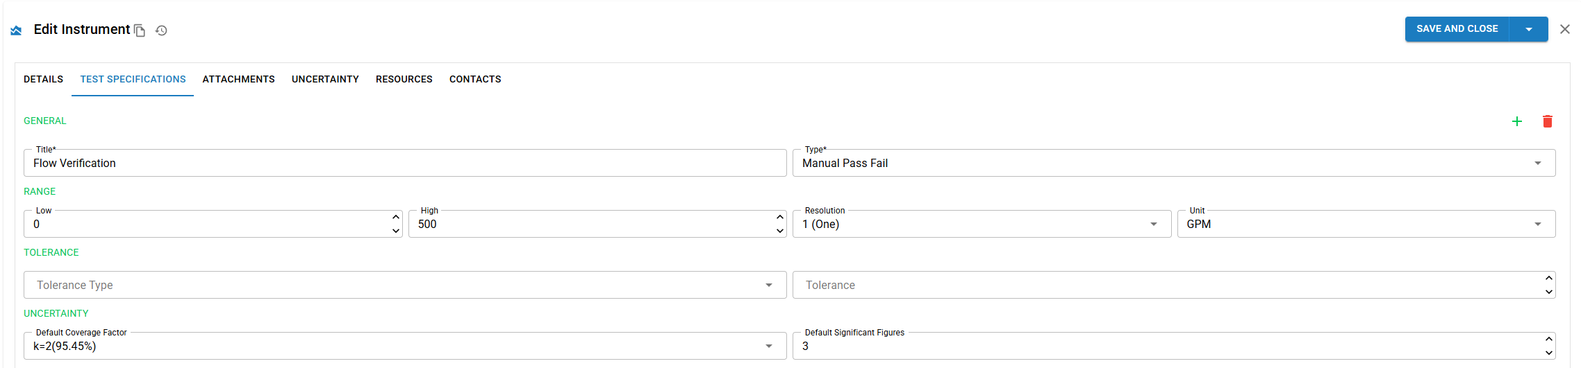Increment Default Significant Figures value
The image size is (1581, 368).
tap(1549, 339)
